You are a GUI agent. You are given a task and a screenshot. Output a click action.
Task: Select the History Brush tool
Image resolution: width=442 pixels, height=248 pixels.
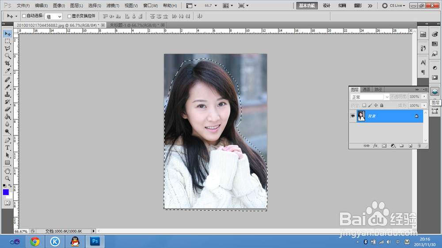pyautogui.click(x=8, y=101)
